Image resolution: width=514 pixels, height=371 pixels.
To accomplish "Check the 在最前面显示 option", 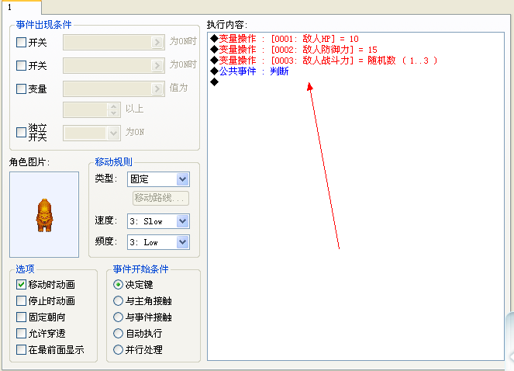I will pyautogui.click(x=21, y=349).
